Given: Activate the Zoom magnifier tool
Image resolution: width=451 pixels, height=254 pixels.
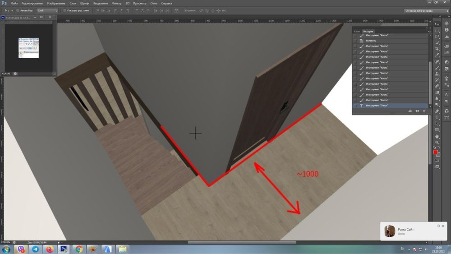Looking at the screenshot, I should click(437, 142).
